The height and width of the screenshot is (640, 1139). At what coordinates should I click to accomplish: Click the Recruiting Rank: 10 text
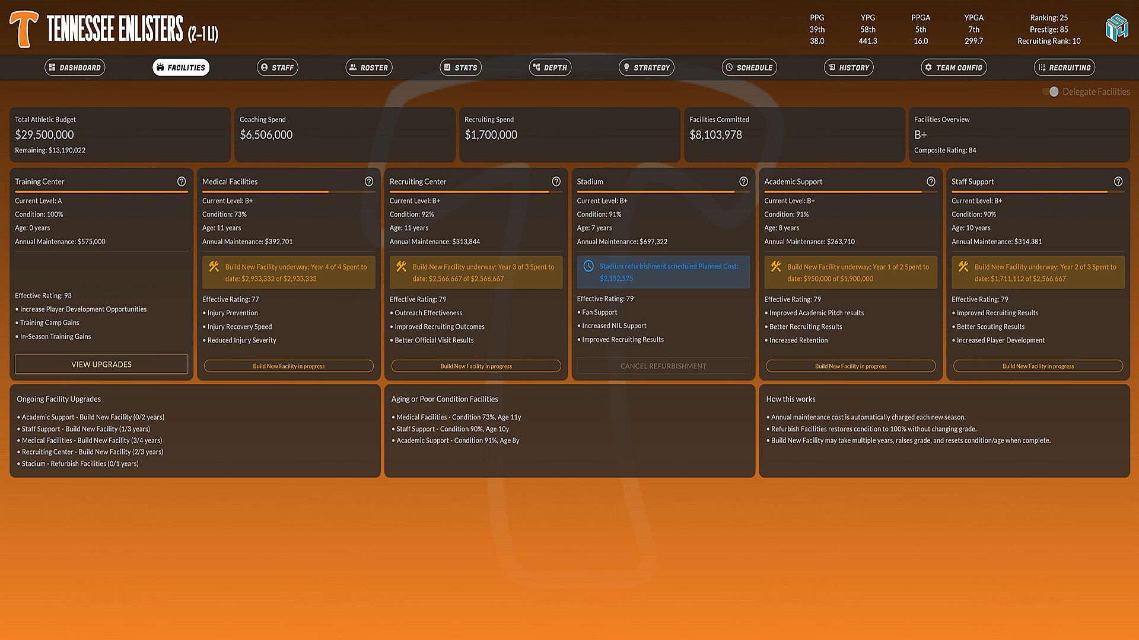(1049, 41)
